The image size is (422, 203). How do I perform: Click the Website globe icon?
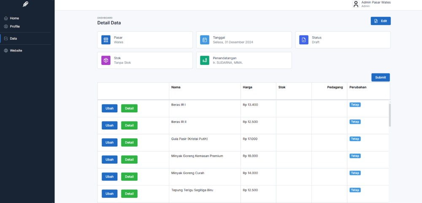coord(5,51)
